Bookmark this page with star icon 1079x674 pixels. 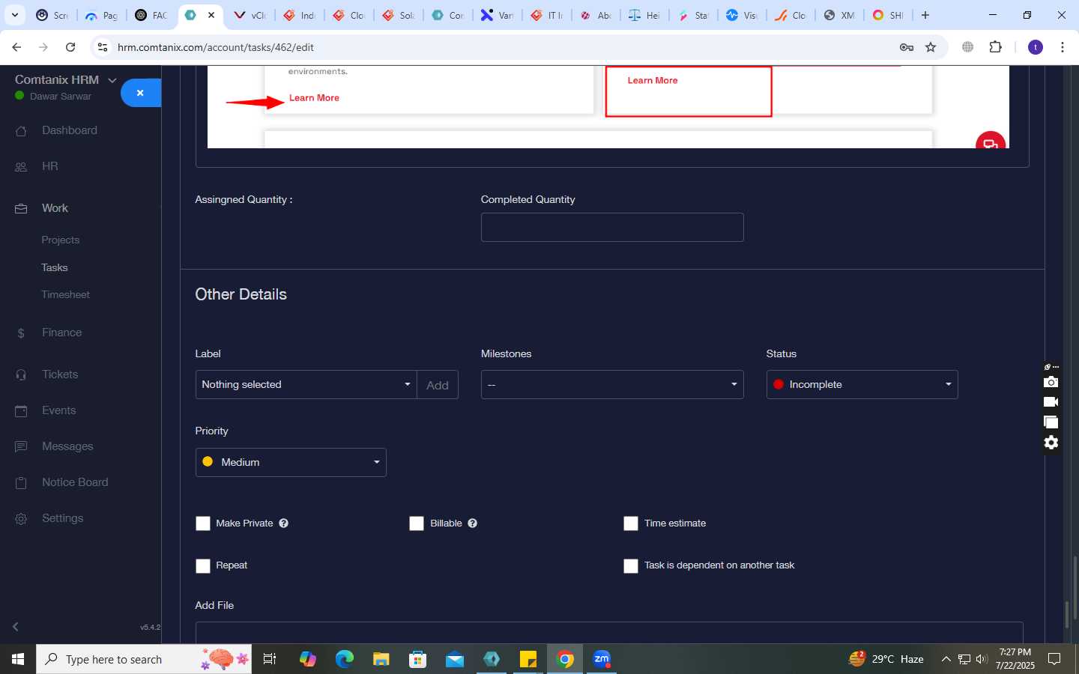click(931, 47)
